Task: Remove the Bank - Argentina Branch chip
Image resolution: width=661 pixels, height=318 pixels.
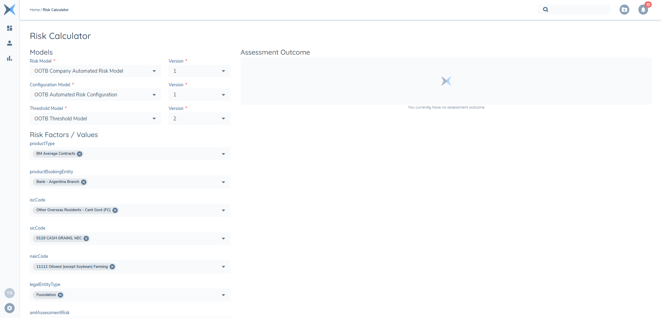Action: pos(84,182)
